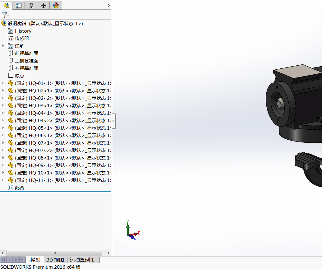Click the 前视基准面 label
The width and height of the screenshot is (322, 269).
pos(26,53)
